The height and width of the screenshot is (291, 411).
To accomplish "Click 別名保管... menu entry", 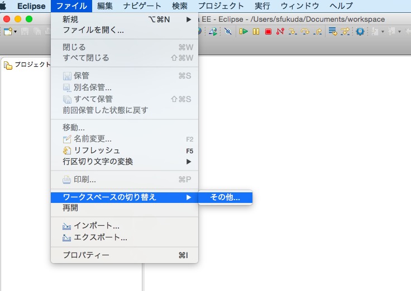I will pos(125,88).
